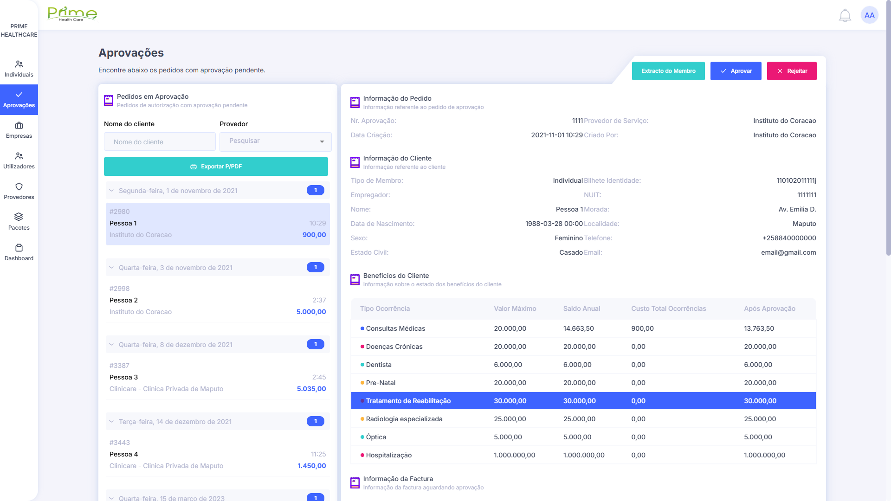Select the Hospitalização benefit row
The height and width of the screenshot is (501, 891).
tap(583, 455)
